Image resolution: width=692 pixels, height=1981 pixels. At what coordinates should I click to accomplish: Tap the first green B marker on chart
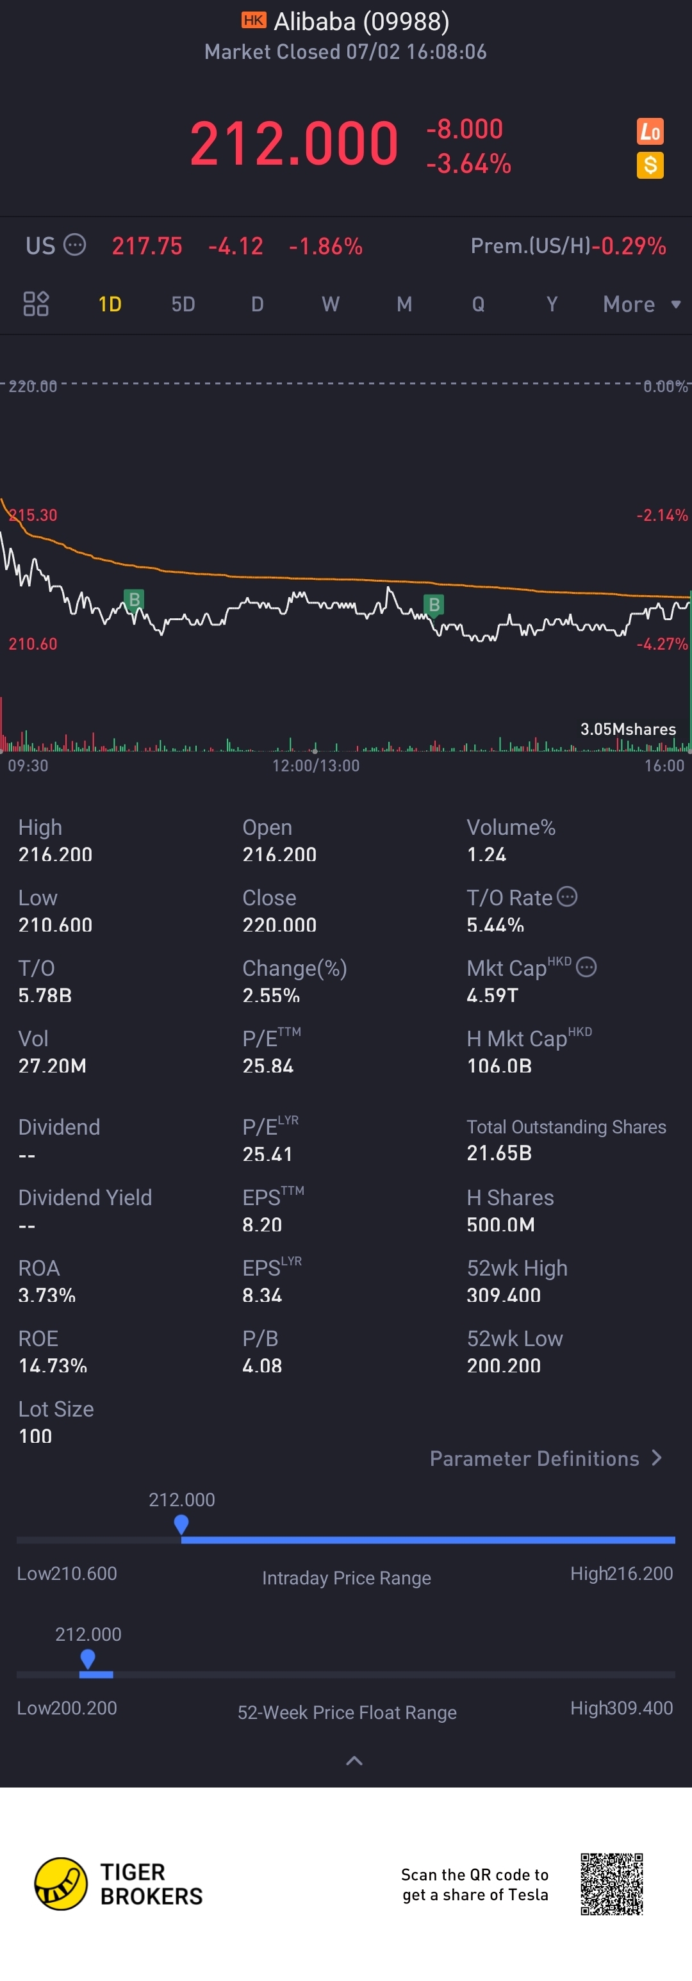(134, 599)
